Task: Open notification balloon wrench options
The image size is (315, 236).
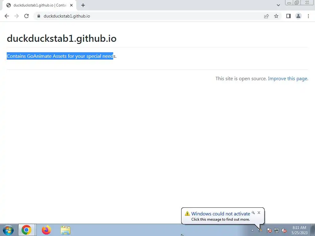Action: pos(253,213)
